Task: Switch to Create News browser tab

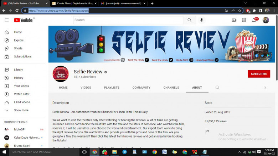Action: click(74, 3)
